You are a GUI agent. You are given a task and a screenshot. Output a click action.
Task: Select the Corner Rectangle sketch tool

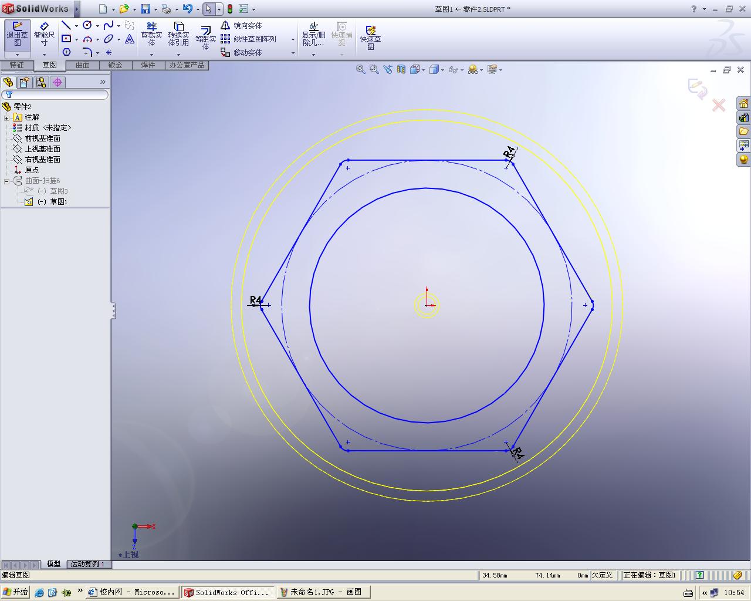[66, 39]
